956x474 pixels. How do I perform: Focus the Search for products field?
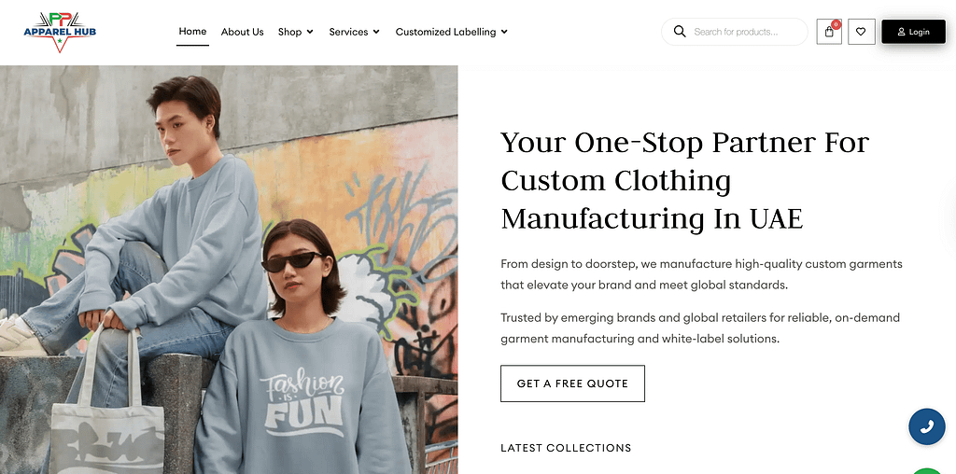click(x=747, y=32)
